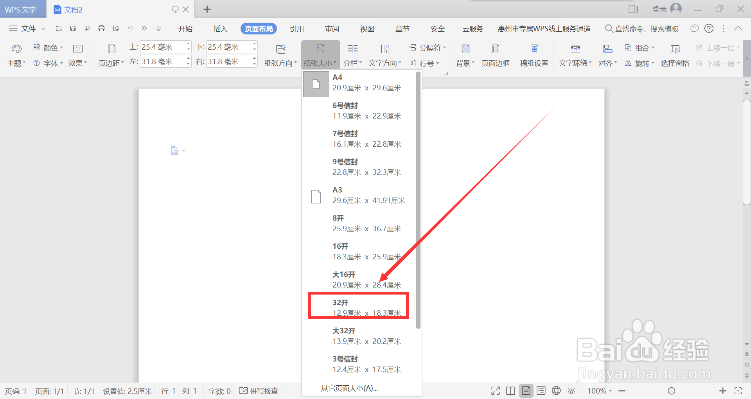Choose the 8开 paper size

point(359,224)
